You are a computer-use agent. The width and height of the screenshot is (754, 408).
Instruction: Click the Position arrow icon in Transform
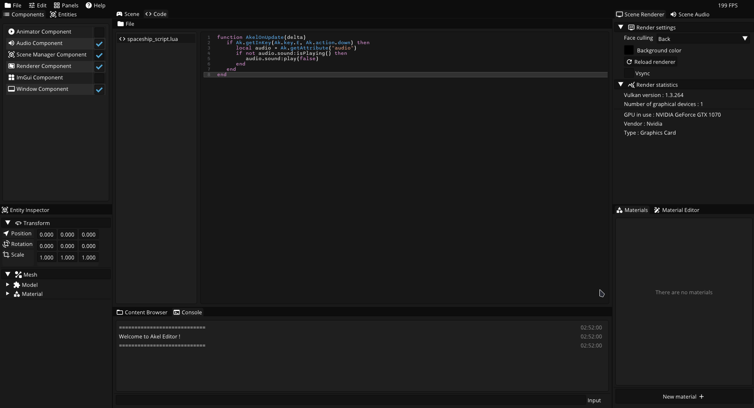tap(6, 233)
